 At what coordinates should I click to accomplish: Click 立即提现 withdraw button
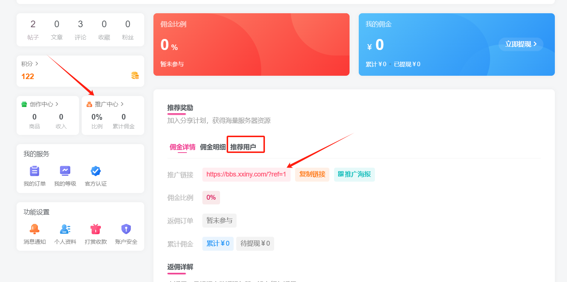[x=521, y=44]
